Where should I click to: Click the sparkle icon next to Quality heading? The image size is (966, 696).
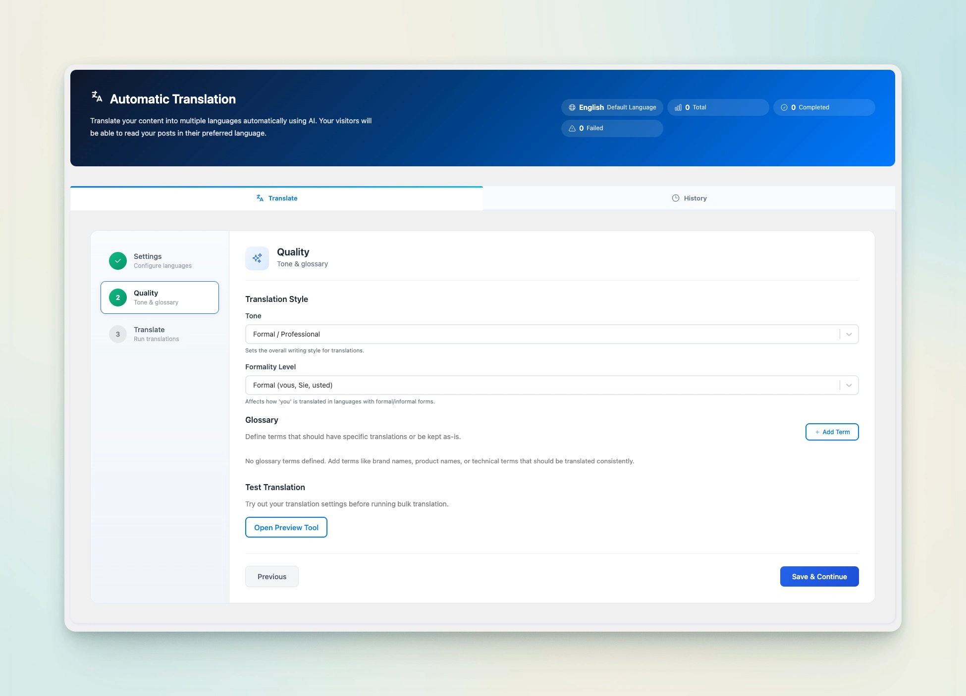pyautogui.click(x=257, y=258)
